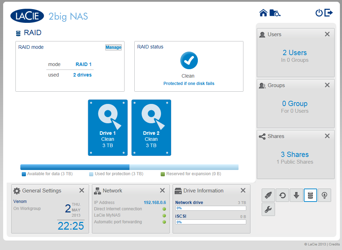Click the 'LaCie MyNAS' label

107,215
